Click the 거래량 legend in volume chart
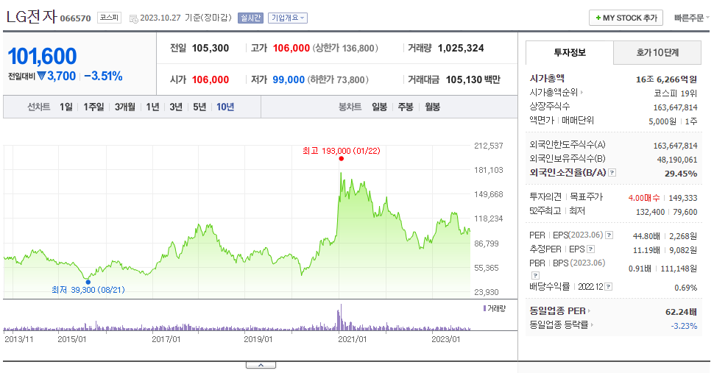The image size is (714, 373). coord(495,308)
